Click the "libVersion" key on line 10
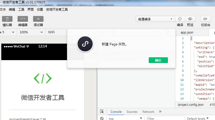This screenshot has width=215, height=120. click(x=204, y=80)
